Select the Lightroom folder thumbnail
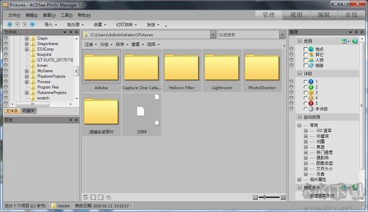 [222, 70]
